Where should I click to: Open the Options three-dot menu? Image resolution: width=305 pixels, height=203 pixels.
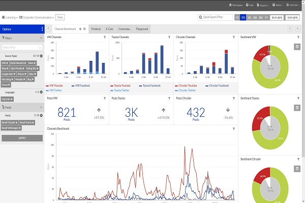click(42, 29)
